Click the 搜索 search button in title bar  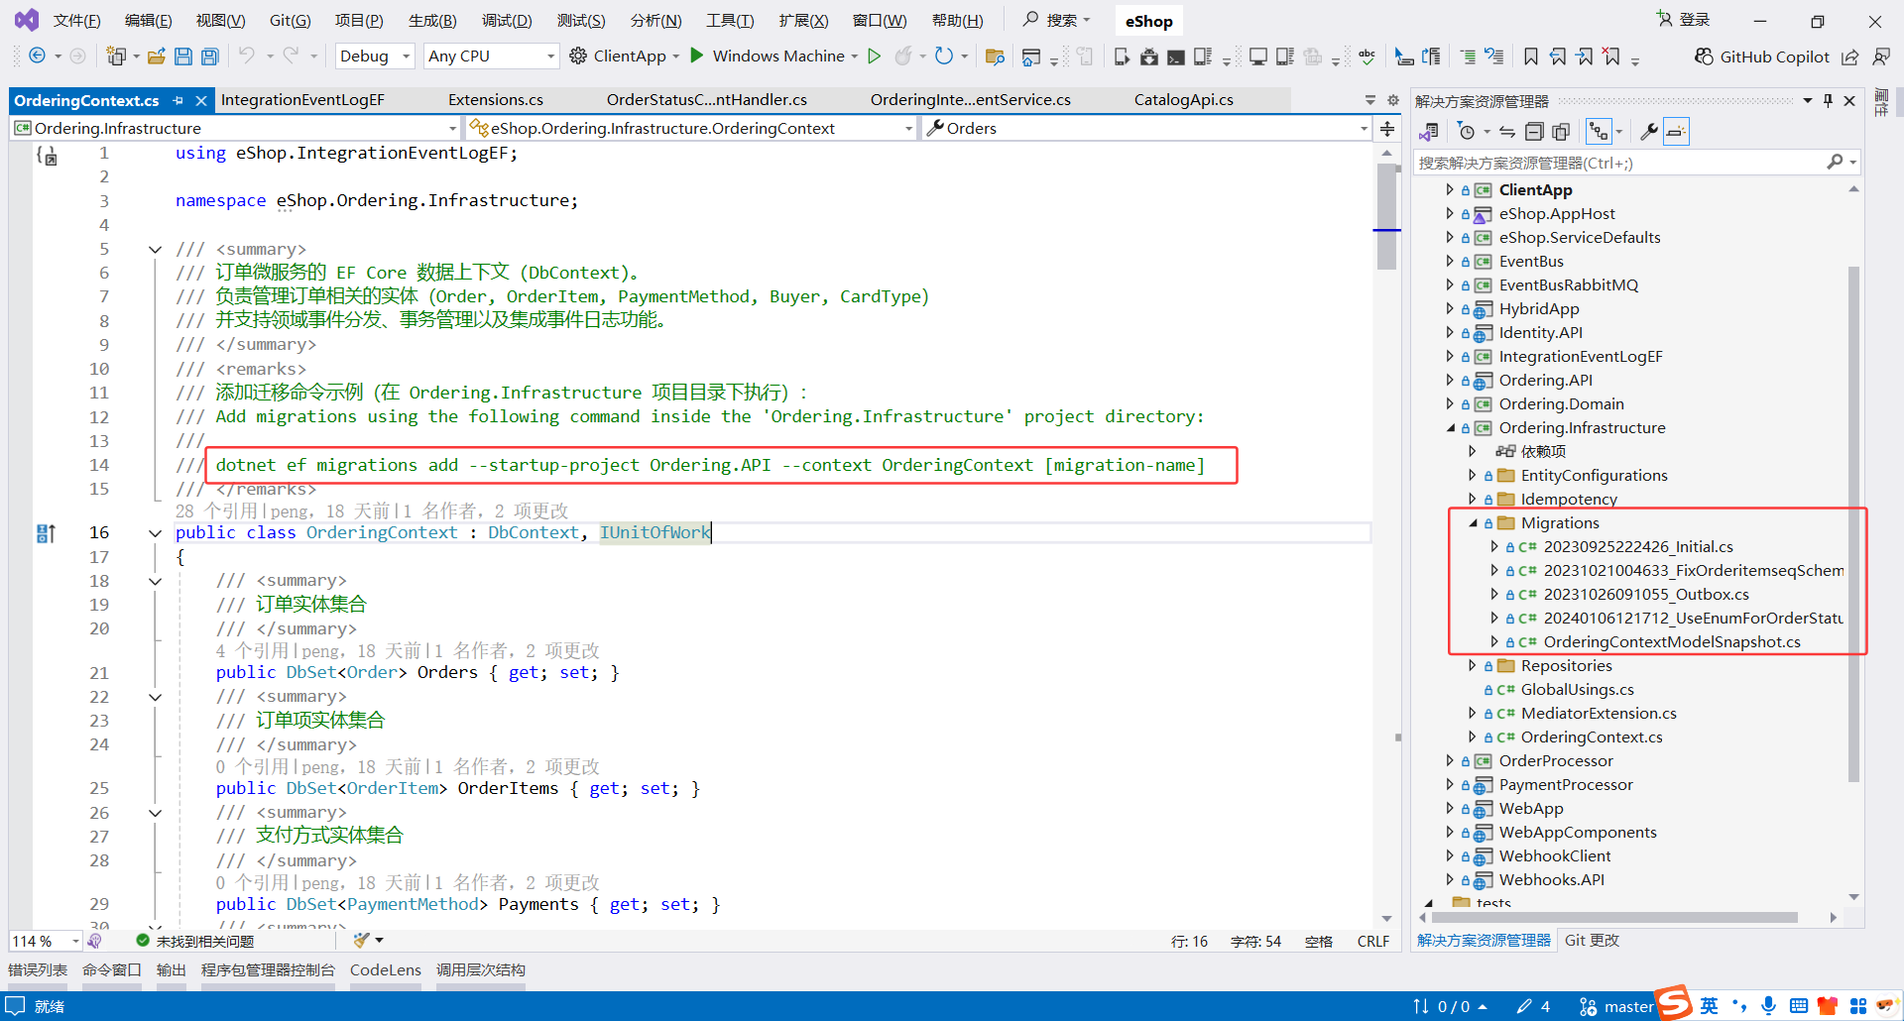[1057, 20]
